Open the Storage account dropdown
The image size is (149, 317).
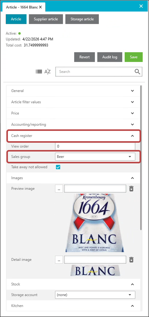(x=95, y=295)
